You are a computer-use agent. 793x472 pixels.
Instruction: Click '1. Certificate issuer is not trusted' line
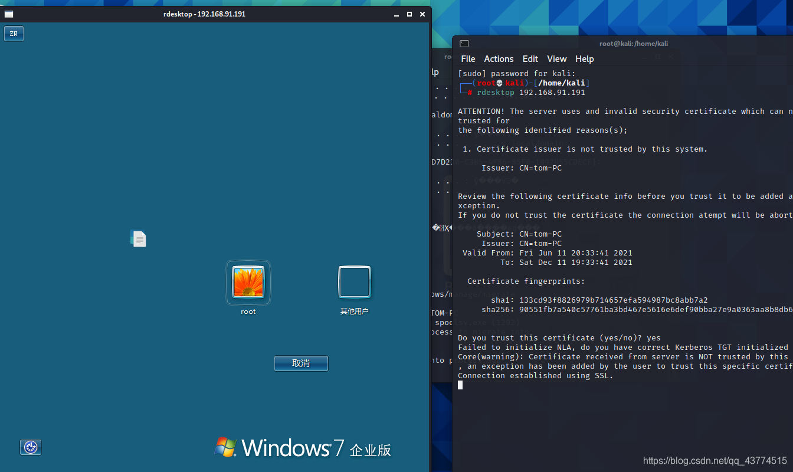(x=585, y=149)
